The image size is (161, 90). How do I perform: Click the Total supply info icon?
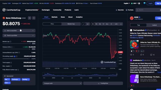point(11,62)
